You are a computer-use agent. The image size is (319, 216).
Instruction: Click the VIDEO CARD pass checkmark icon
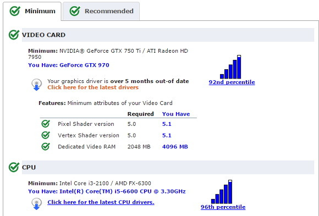[x=14, y=35]
